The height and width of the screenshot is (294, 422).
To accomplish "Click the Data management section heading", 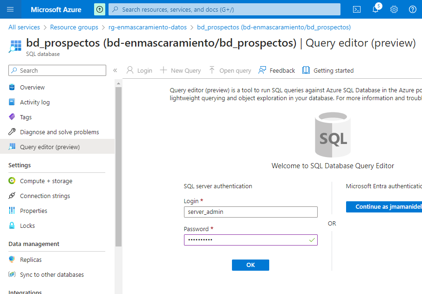I will (34, 244).
